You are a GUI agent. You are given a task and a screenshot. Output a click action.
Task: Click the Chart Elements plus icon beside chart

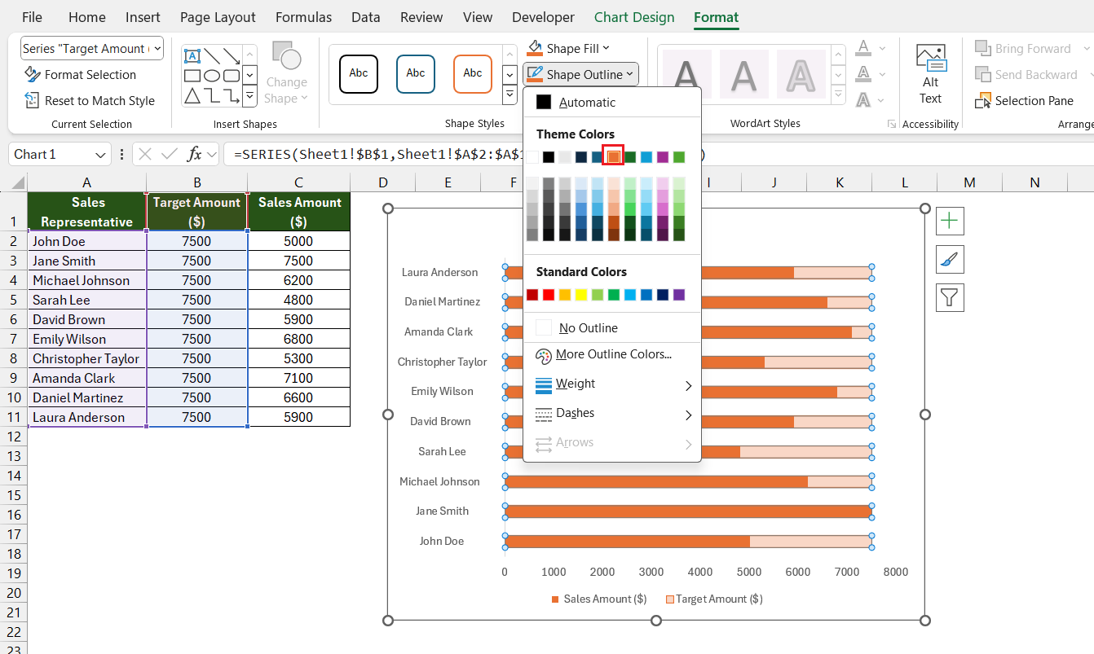click(x=950, y=220)
